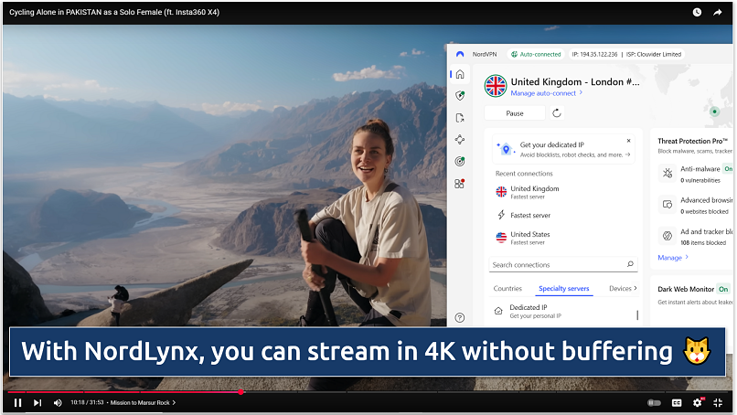Switch to the Countries tab

[507, 289]
